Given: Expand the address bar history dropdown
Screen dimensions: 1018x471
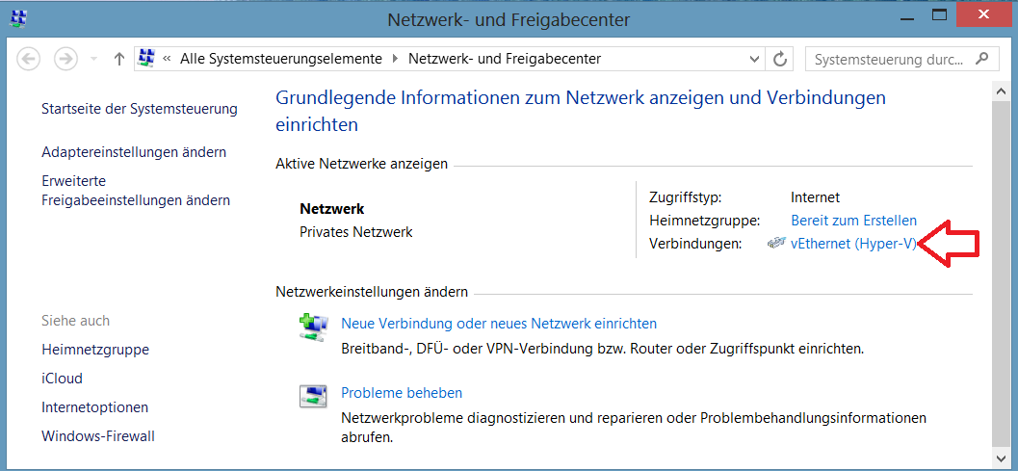Looking at the screenshot, I should point(754,59).
